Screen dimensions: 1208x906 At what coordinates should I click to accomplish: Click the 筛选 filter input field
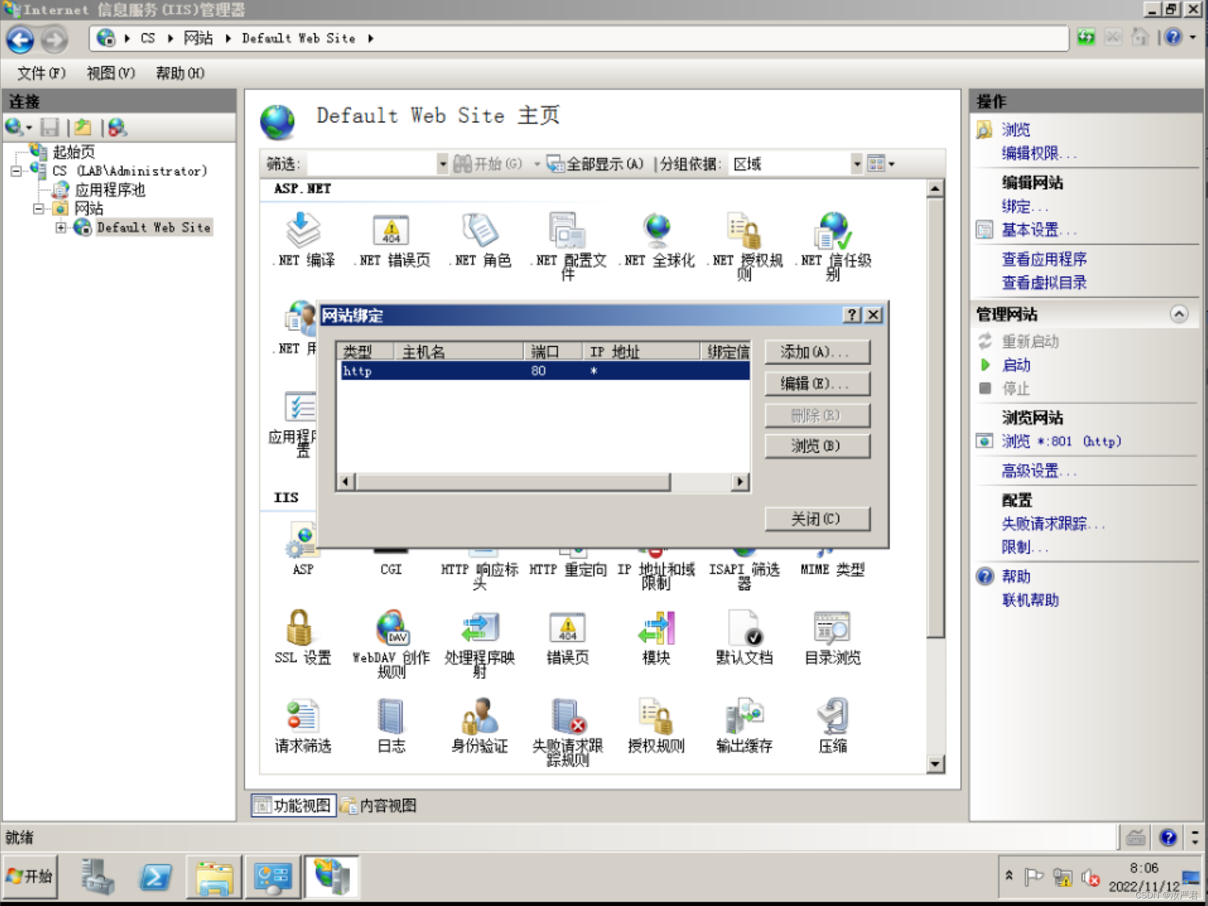[x=371, y=164]
